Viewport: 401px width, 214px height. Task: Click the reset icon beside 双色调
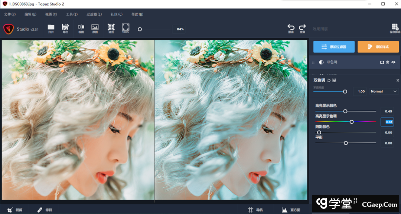[329, 80]
